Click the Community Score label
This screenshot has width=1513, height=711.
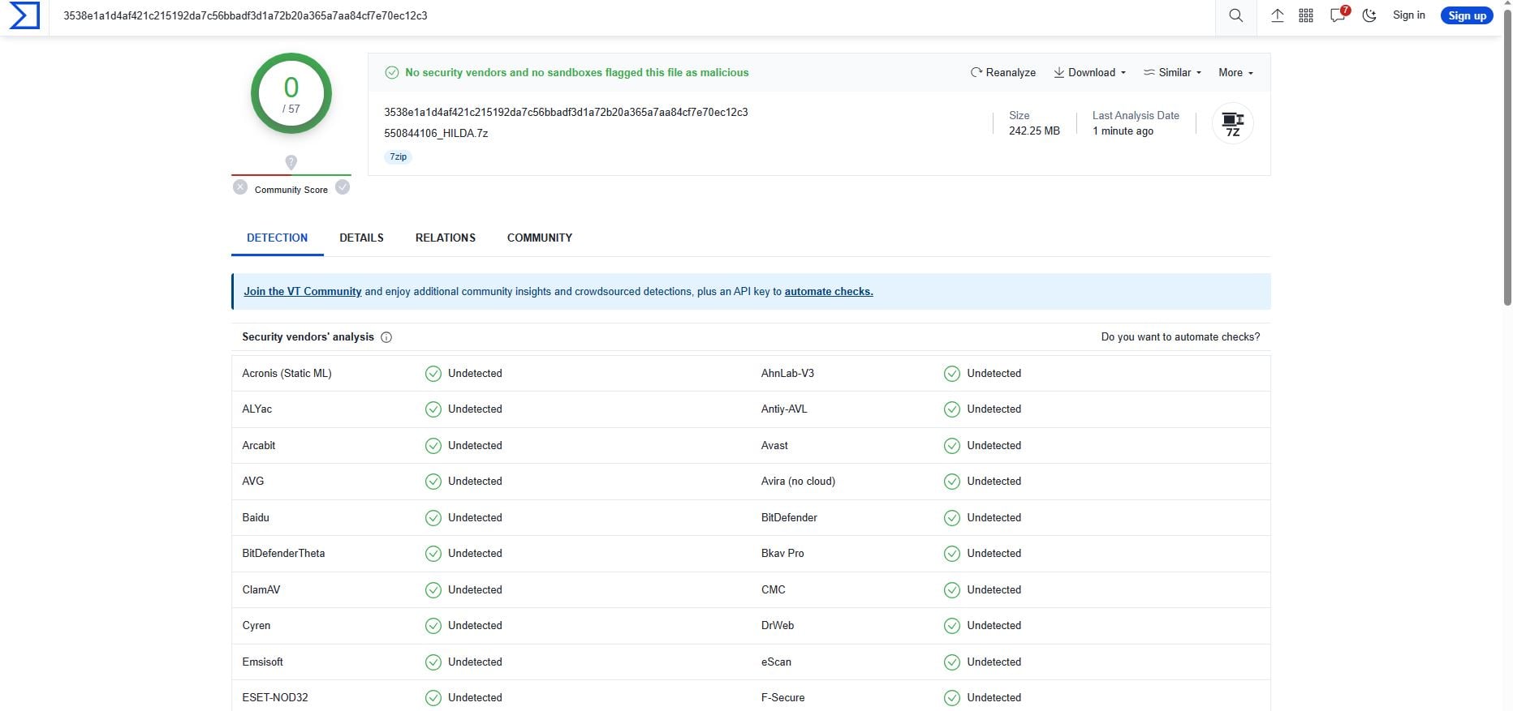(x=291, y=190)
